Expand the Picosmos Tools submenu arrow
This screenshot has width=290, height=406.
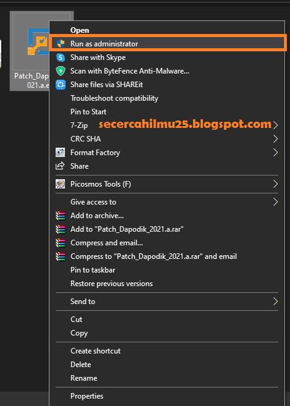coord(276,184)
